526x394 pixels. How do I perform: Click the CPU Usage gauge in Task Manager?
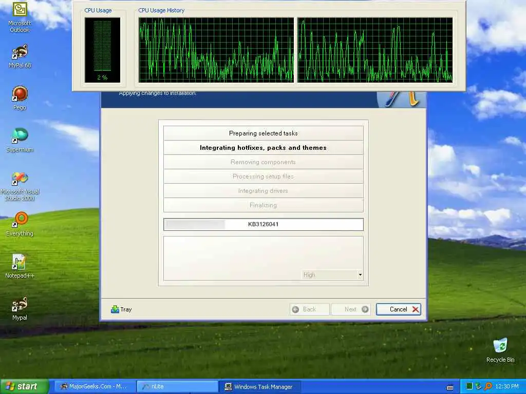102,50
